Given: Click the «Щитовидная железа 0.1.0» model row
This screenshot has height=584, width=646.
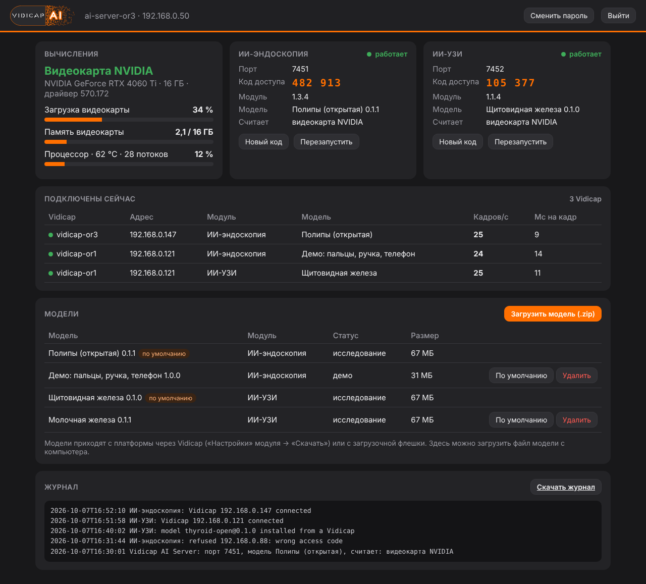Looking at the screenshot, I should tap(323, 398).
